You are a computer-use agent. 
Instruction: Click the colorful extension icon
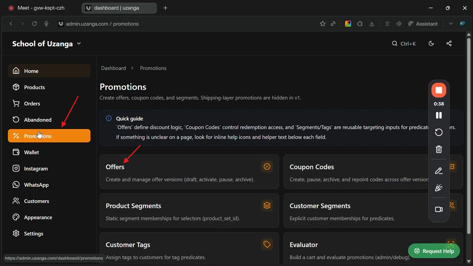[348, 24]
